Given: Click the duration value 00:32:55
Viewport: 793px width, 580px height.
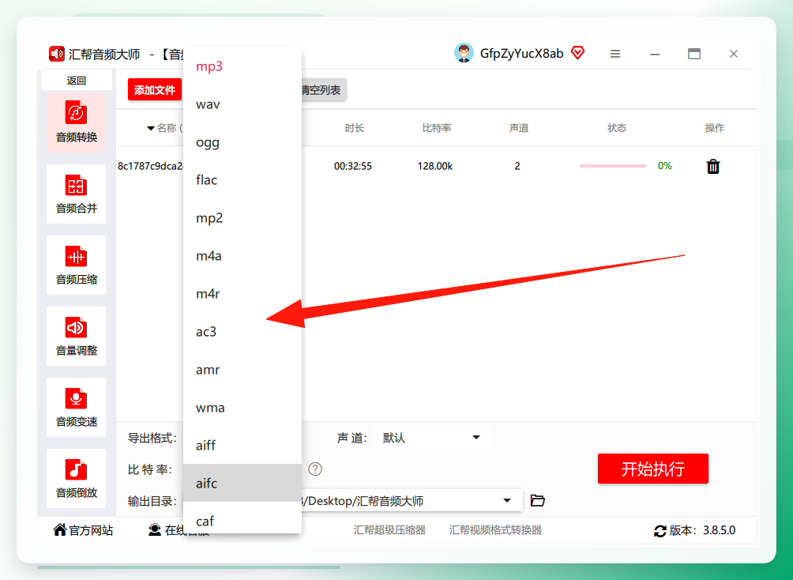Looking at the screenshot, I should (353, 166).
